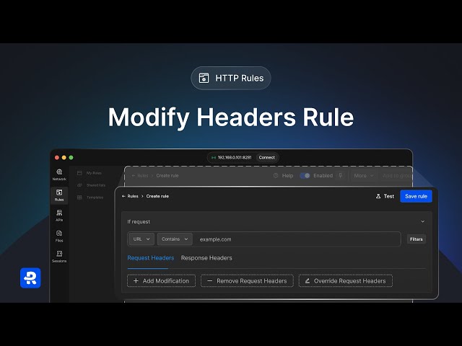The height and width of the screenshot is (346, 462).
Task: Open the APIs sidebar section
Action: click(59, 216)
